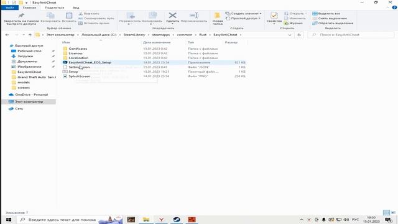Open Desktop (Рабочий стол) in sidebar
Screen dimensions: 398x224
coord(29,51)
